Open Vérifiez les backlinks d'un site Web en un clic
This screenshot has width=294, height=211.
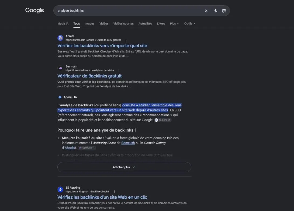(x=102, y=197)
